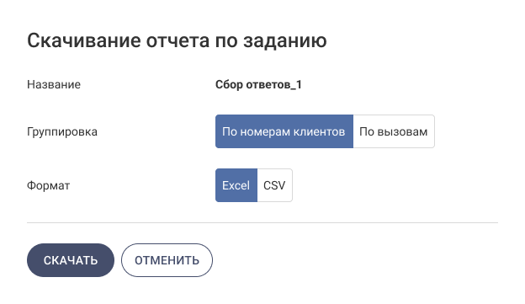Choose CSV as report format
Screen dimensions: 525x304
click(x=274, y=185)
